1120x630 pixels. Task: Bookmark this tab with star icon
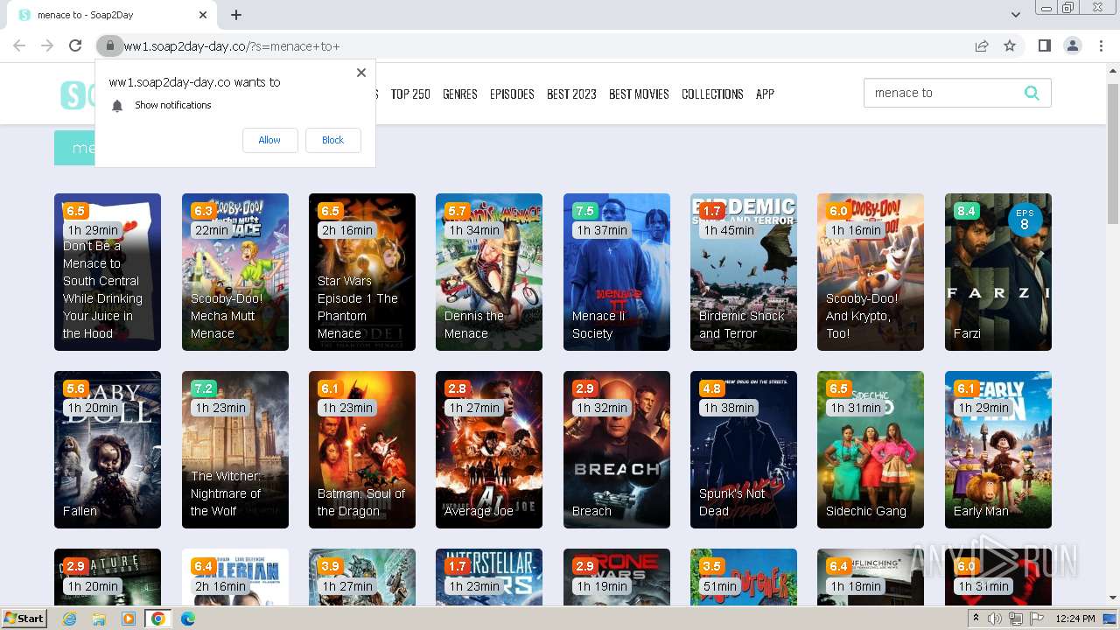[1010, 46]
